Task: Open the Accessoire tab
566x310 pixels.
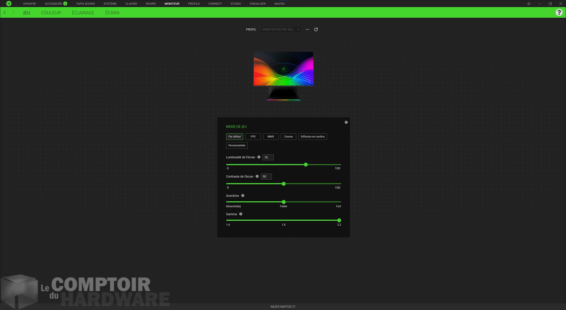Action: (53, 4)
